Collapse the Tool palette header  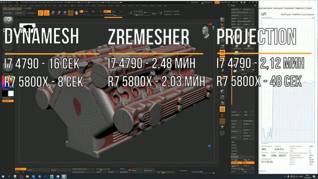tap(233, 5)
